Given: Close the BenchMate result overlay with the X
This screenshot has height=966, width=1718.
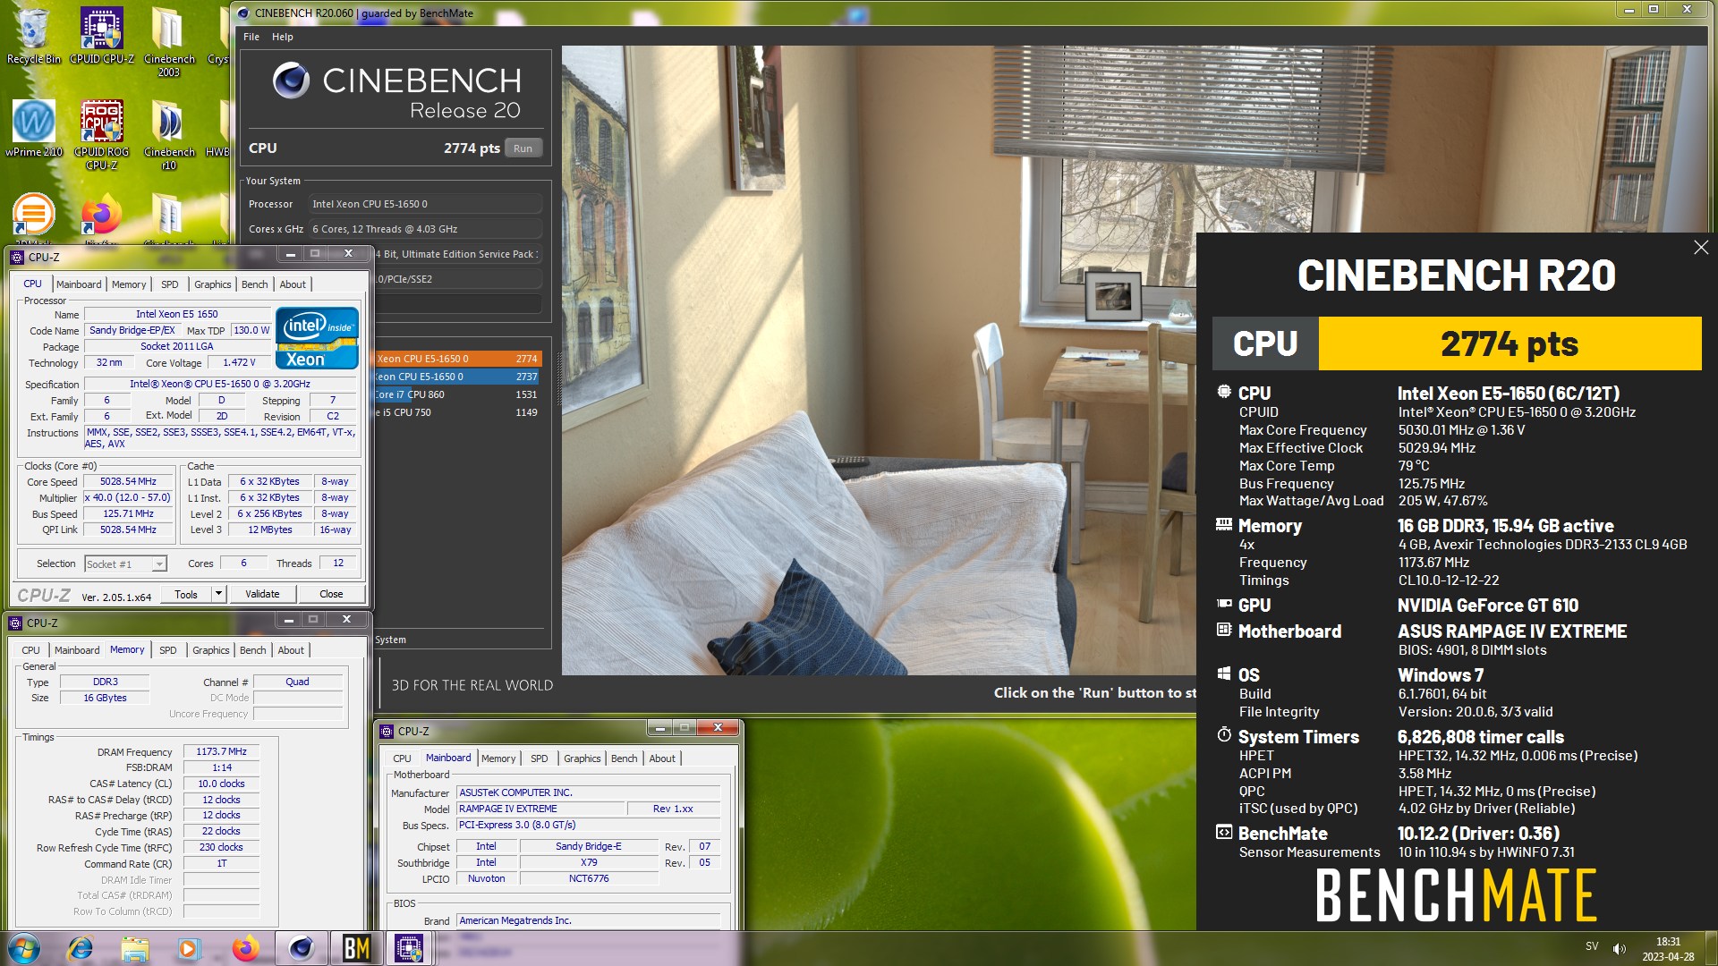Looking at the screenshot, I should pyautogui.click(x=1700, y=248).
